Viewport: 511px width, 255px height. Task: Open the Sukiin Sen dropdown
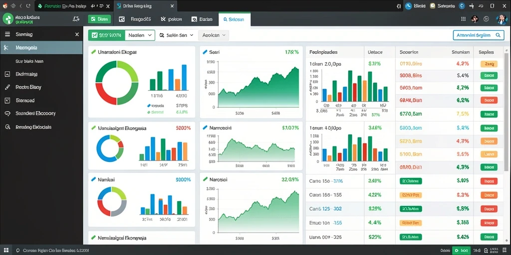[176, 35]
